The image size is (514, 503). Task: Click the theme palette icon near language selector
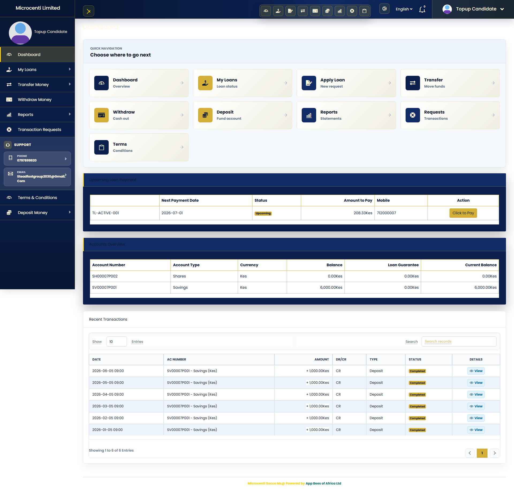pos(384,9)
